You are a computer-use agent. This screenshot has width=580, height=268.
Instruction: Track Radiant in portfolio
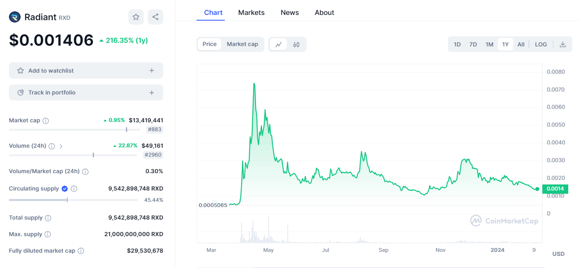point(86,92)
